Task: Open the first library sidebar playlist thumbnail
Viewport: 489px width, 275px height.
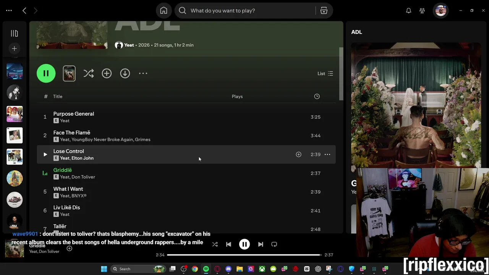Action: pos(15,71)
